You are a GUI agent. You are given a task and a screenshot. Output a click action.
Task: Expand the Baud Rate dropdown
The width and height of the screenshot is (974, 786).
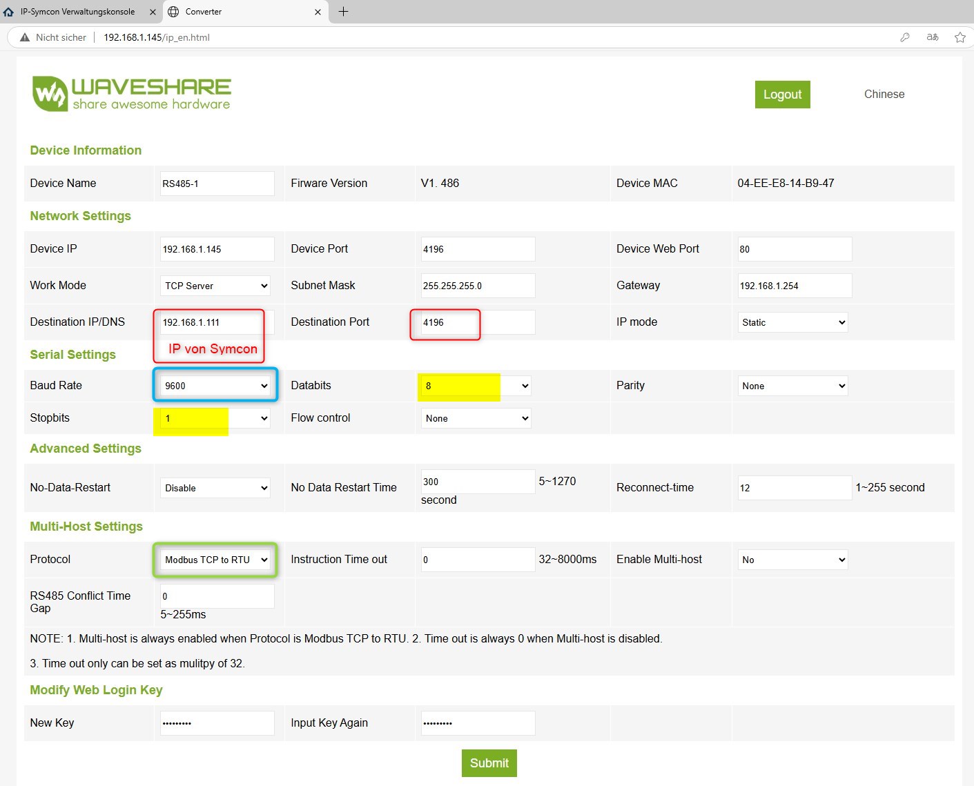[x=215, y=386]
